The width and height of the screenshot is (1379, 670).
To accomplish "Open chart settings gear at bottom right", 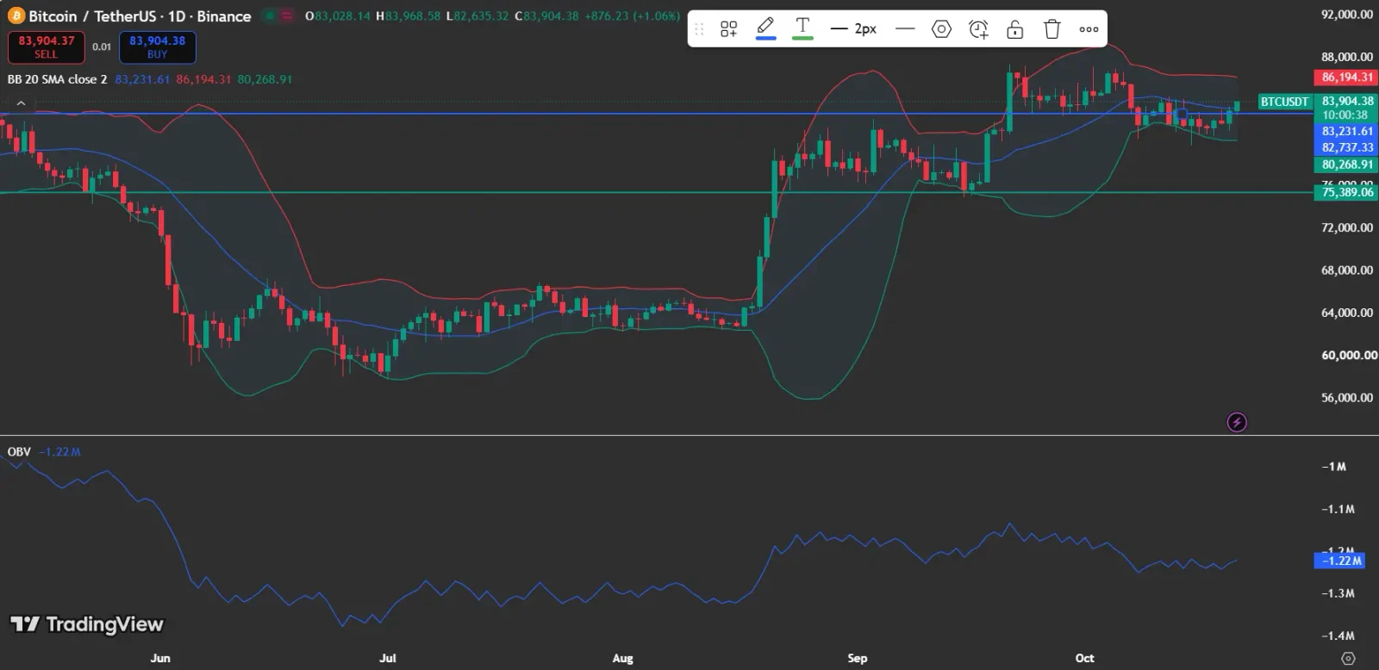I will (1349, 658).
